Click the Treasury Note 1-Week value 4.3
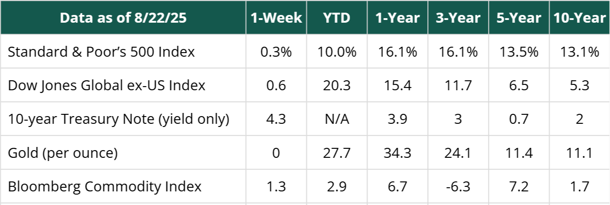This screenshot has height=205, width=610. (277, 119)
